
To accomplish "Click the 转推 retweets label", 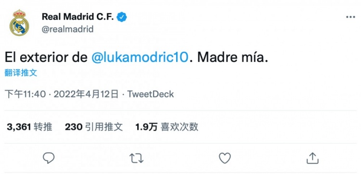I will click(43, 127).
